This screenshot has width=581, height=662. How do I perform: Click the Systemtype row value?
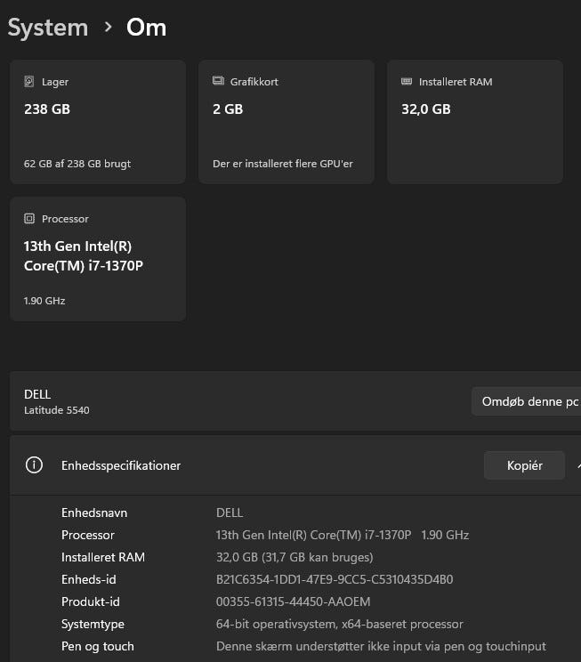[339, 624]
